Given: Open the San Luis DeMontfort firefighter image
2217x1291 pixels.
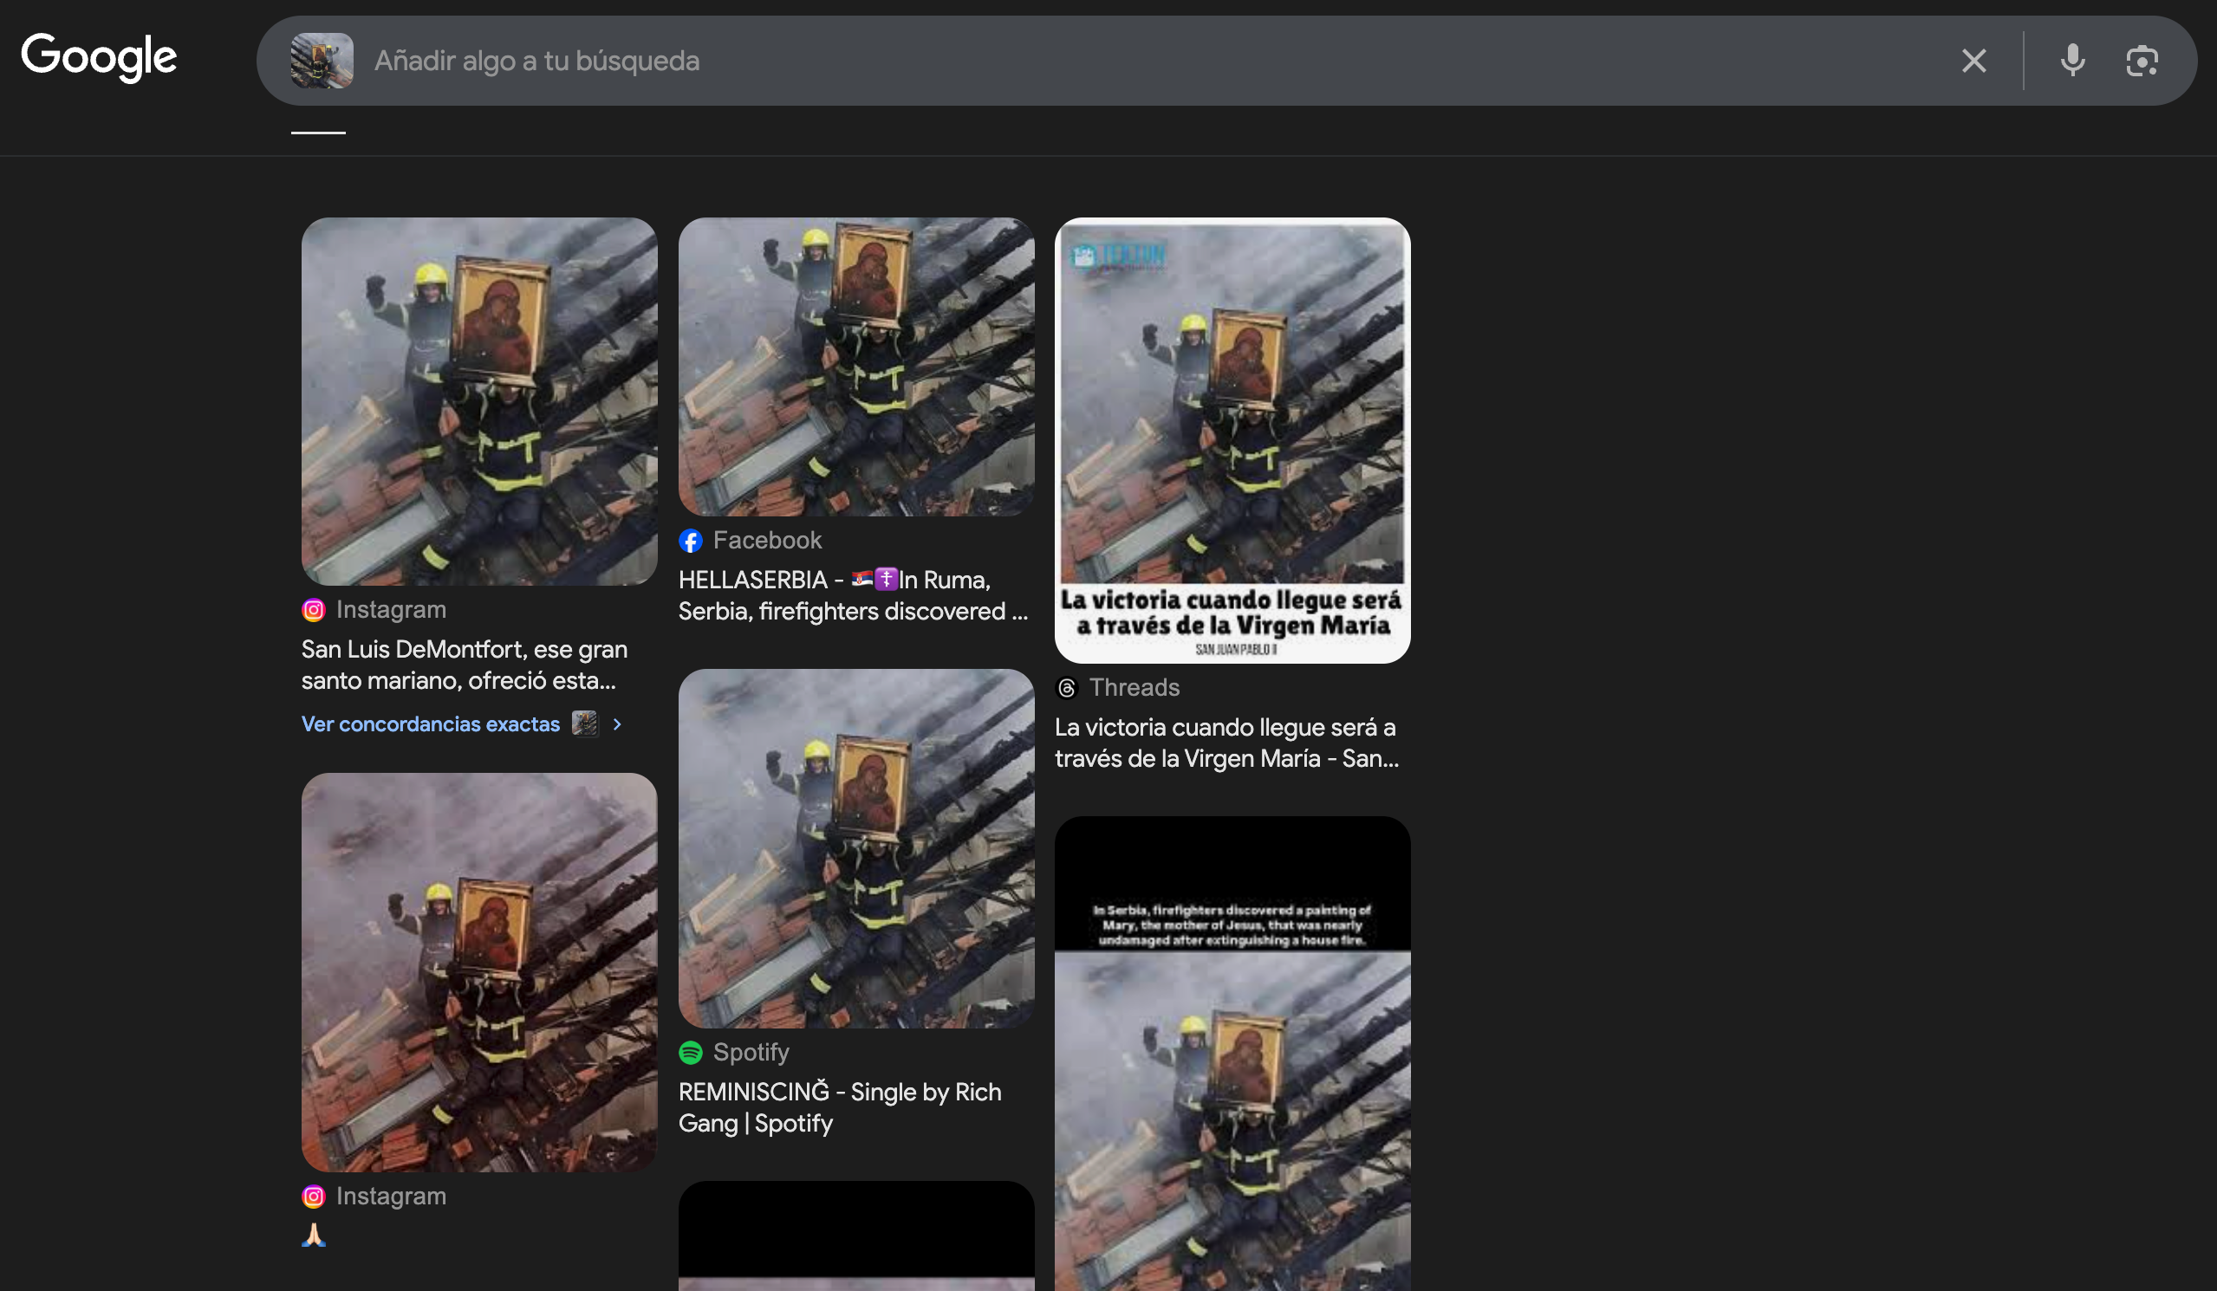Looking at the screenshot, I should point(478,401).
